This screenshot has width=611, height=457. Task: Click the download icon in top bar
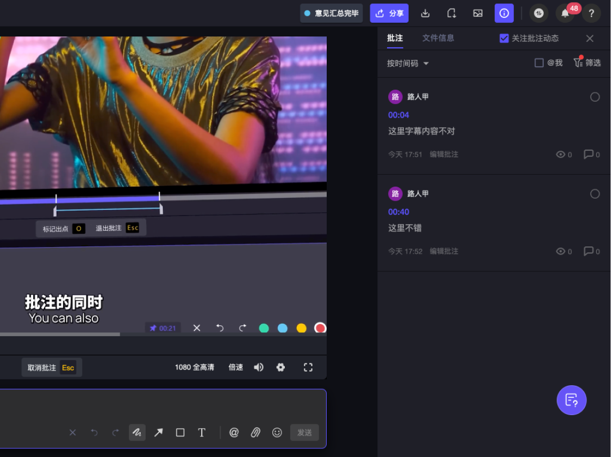coord(425,13)
